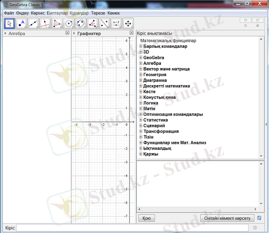Close the Графиктер panel
This screenshot has width=269, height=233.
click(131, 33)
